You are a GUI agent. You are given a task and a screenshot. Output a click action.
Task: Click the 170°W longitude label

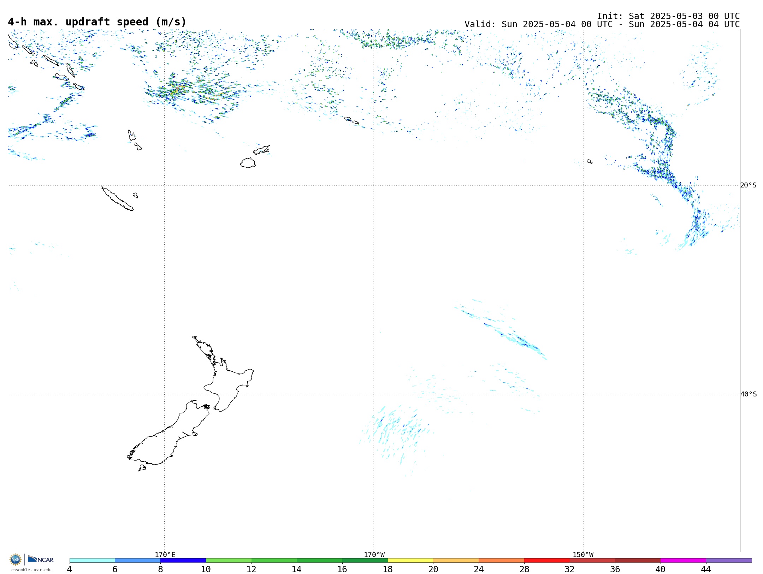374,555
